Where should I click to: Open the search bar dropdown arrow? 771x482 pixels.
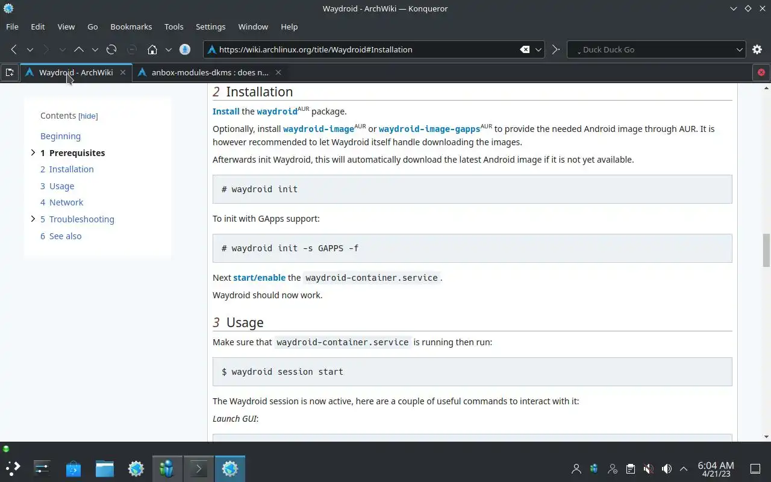pos(740,49)
